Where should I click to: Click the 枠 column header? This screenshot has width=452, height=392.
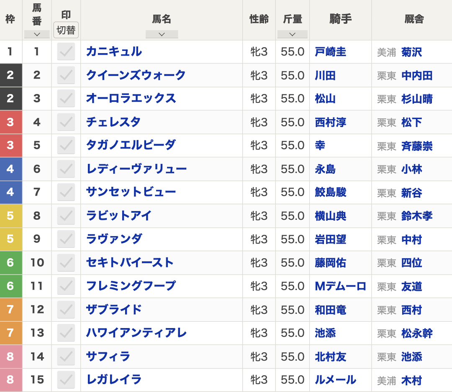[x=10, y=19]
